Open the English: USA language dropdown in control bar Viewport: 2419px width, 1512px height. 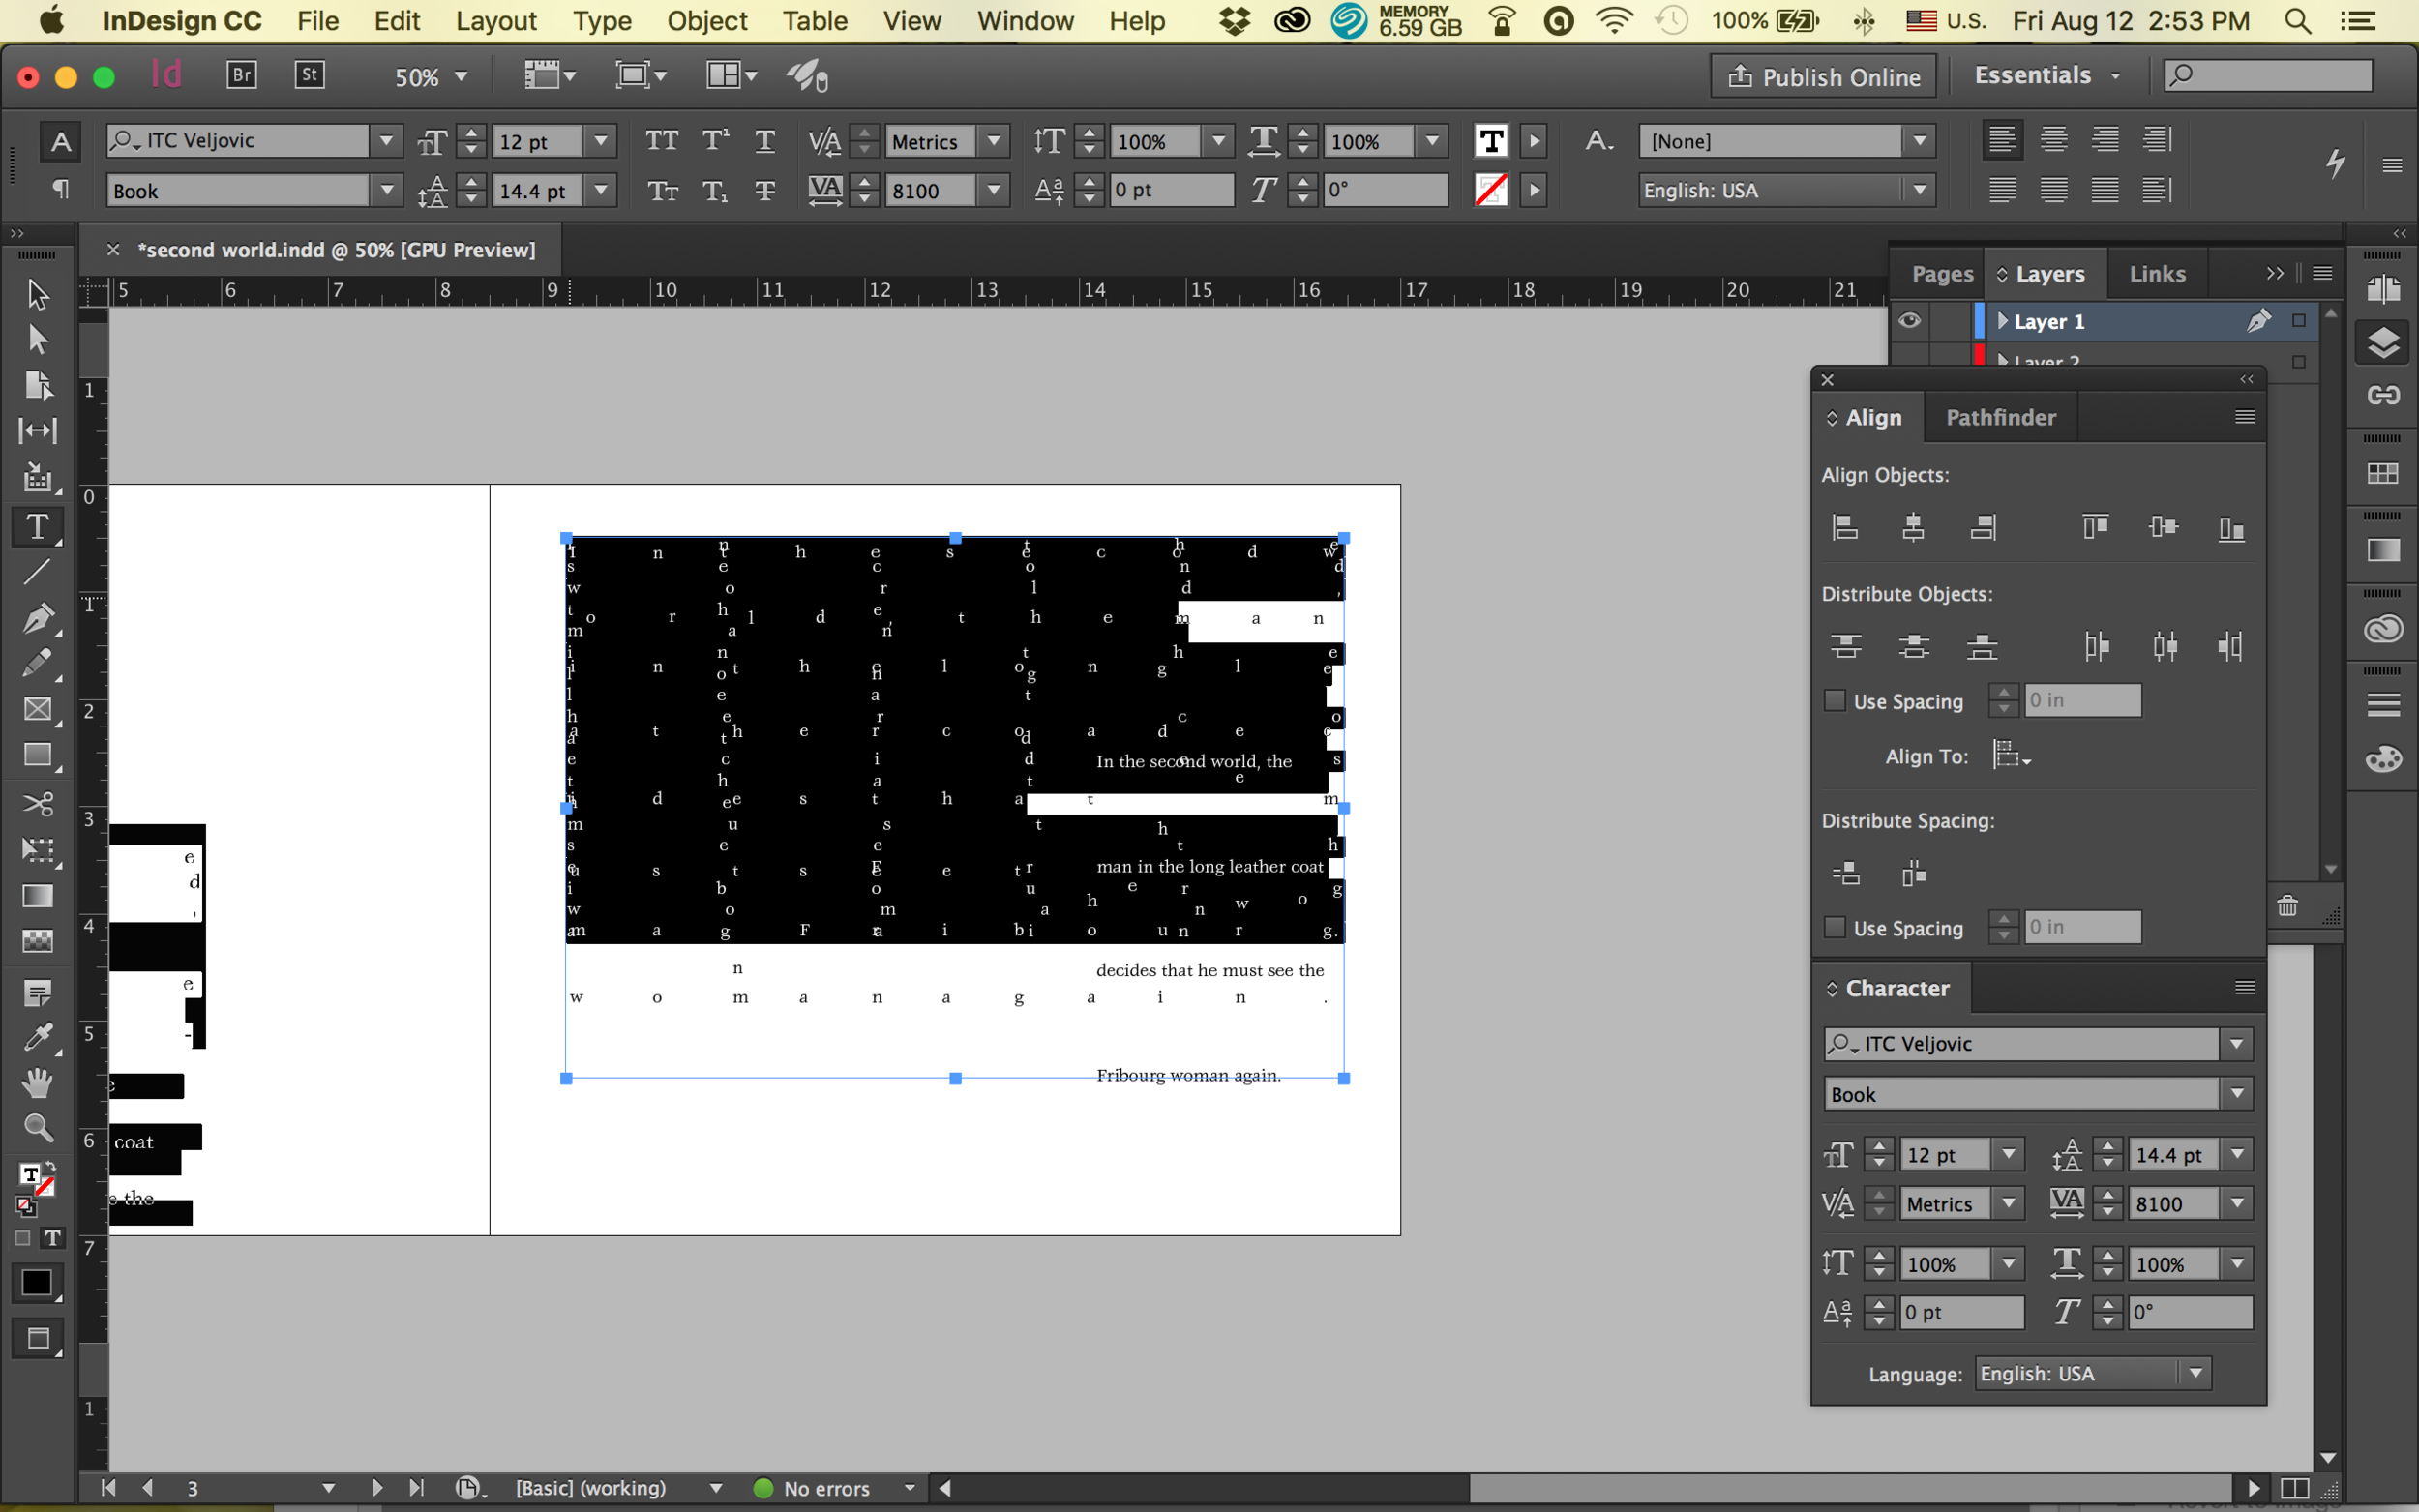pos(1919,189)
